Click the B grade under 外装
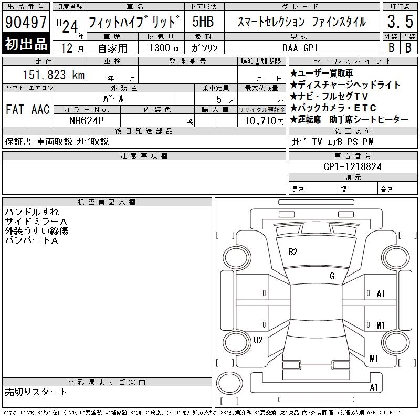 coord(391,48)
